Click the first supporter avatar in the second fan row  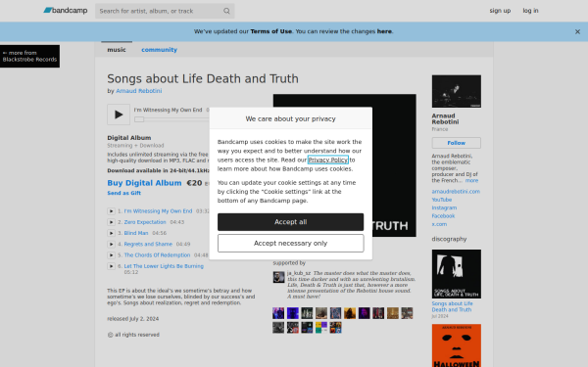pos(278,327)
